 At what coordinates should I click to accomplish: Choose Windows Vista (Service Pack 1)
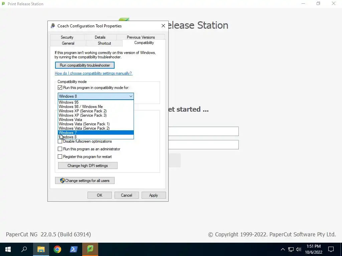point(96,124)
